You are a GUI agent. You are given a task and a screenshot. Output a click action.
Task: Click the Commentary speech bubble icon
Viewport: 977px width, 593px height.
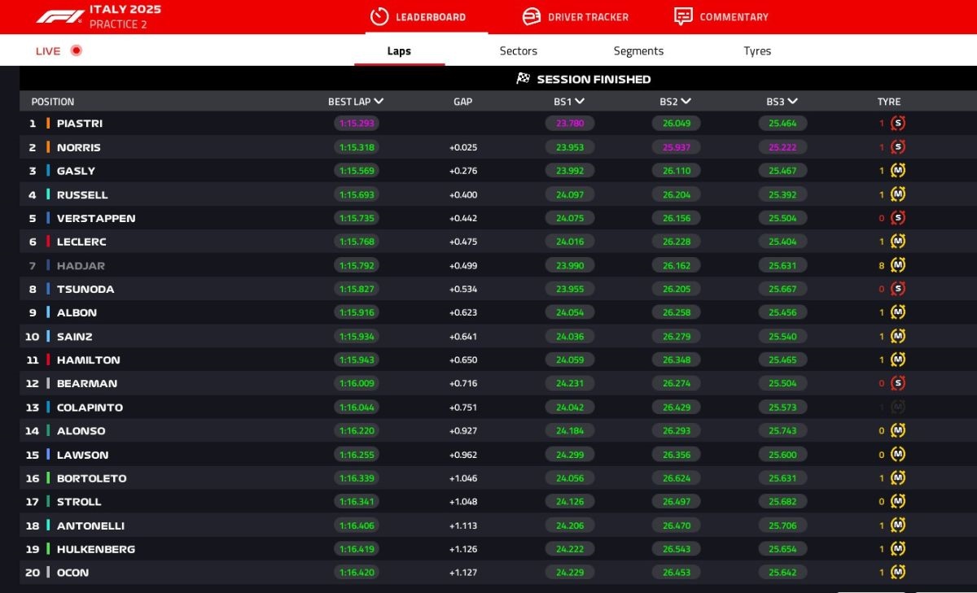(683, 16)
